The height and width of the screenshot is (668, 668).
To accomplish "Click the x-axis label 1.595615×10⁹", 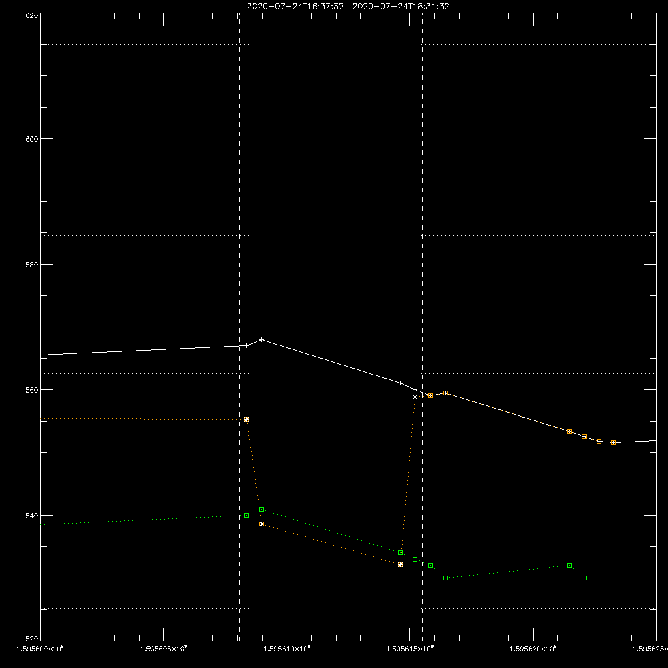I will 410,649.
